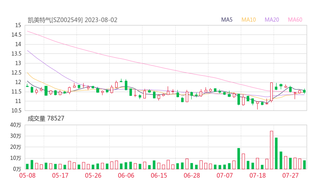Image resolution: width=311 pixels, height=185 pixels.
Task: Click the 06-28 date axis label
Action: pos(192,175)
